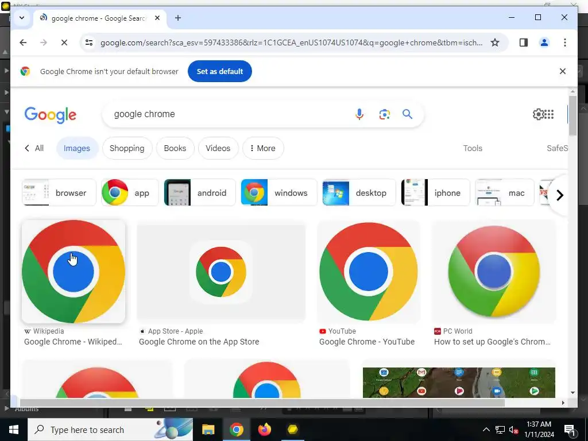Click the Chrome profile avatar icon
The image size is (588, 441).
point(544,42)
